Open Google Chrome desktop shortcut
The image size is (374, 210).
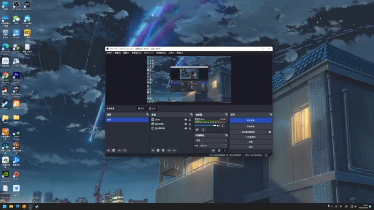5,77
